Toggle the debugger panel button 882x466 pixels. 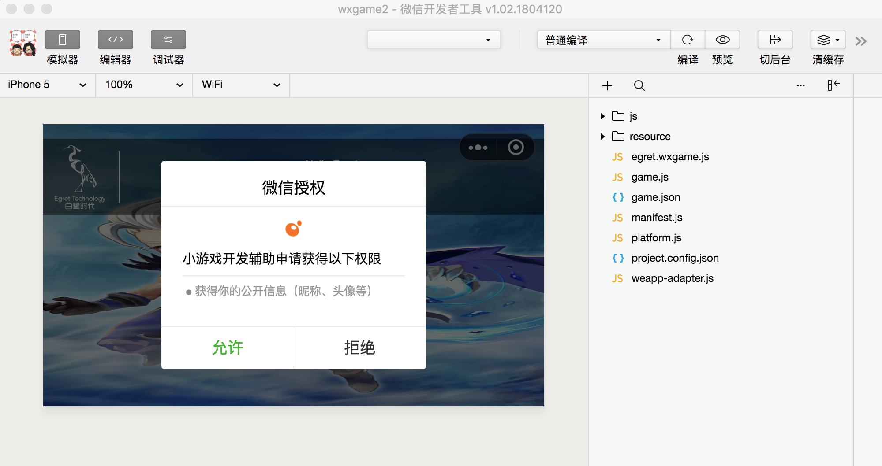coord(168,40)
